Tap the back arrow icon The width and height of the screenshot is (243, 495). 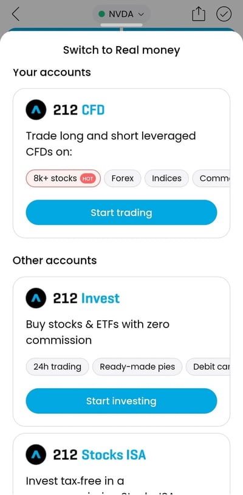coord(15,14)
